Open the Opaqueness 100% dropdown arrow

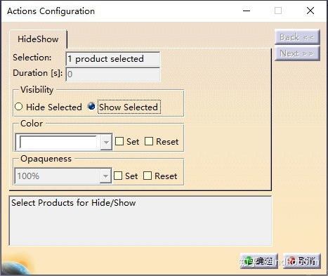coord(105,176)
